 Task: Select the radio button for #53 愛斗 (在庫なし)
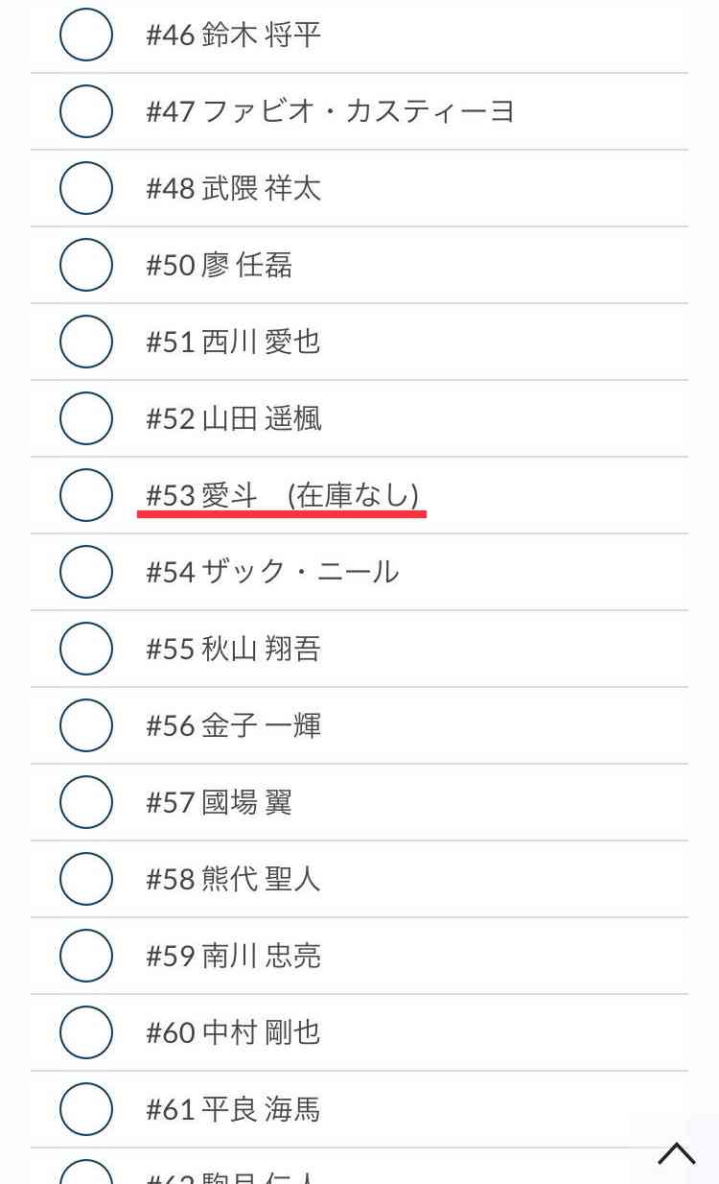click(84, 495)
